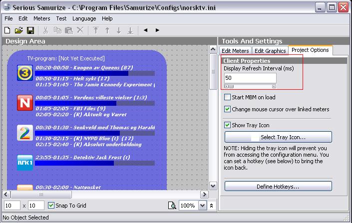Image resolution: width=352 pixels, height=223 pixels.
Task: Uncheck Change mouse cursor over linked meters
Action: click(x=227, y=109)
